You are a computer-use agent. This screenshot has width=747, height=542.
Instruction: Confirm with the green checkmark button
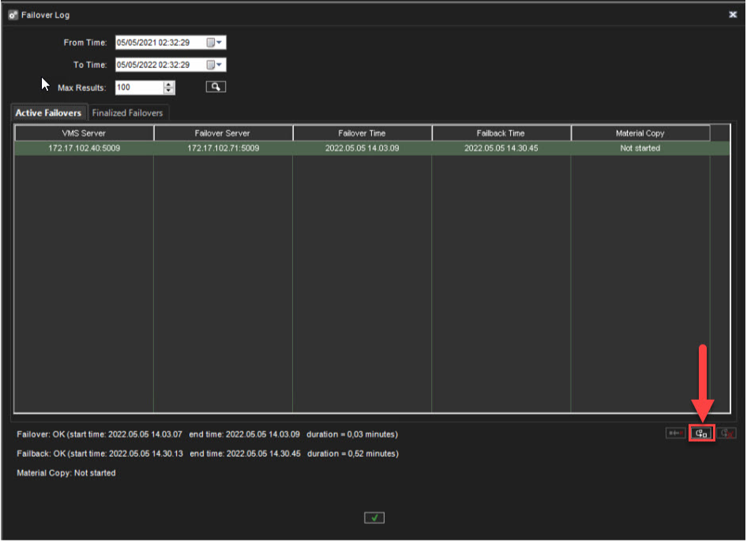(x=374, y=518)
